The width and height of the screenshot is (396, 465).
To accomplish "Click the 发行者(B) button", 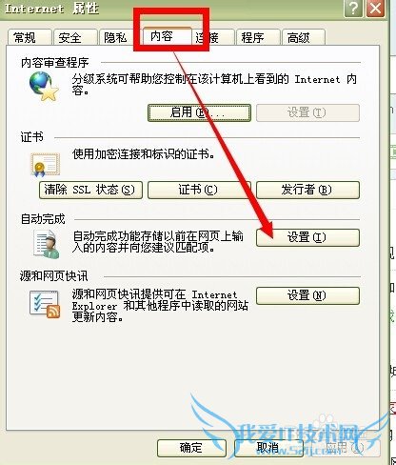I will point(307,190).
